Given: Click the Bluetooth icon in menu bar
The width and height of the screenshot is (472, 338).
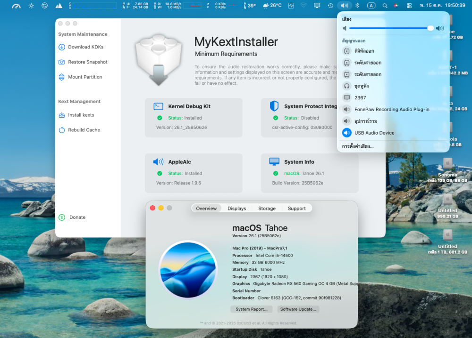Looking at the screenshot, I should tap(357, 5).
